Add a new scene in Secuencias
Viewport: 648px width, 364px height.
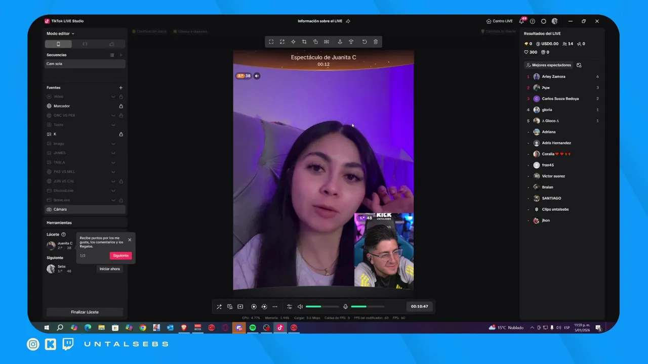coord(120,55)
